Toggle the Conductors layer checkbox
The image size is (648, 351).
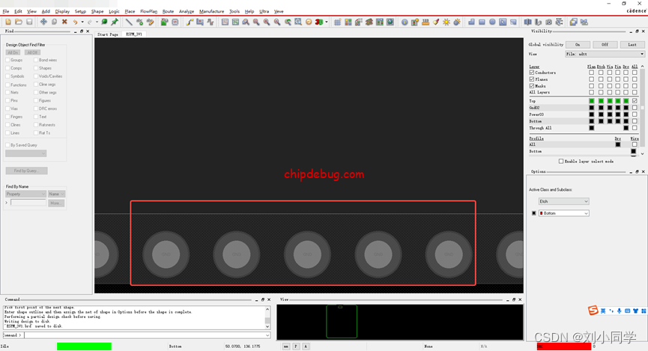(532, 73)
